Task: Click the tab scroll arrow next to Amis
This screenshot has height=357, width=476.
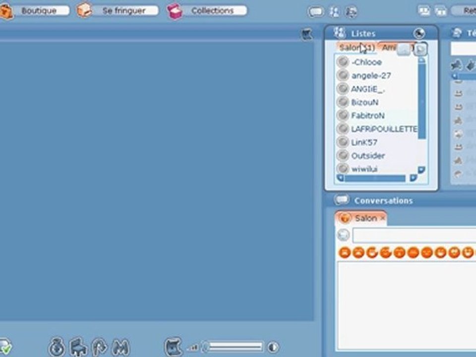Action: (420, 49)
